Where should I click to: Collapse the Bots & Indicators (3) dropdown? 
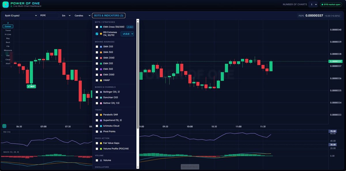[x=109, y=16]
